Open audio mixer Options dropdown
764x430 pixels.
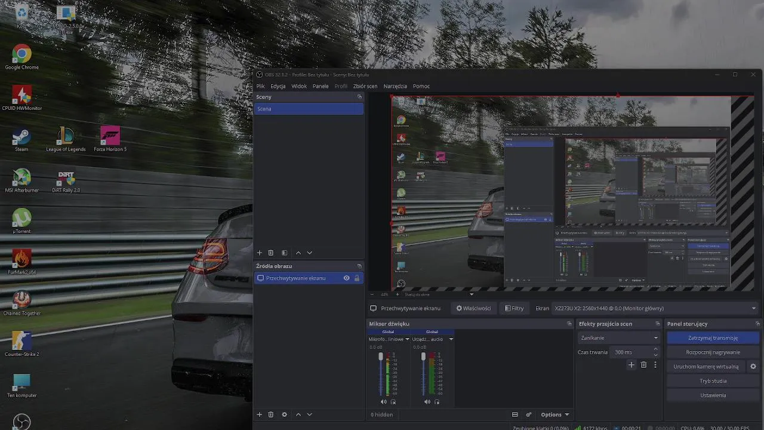coord(554,414)
